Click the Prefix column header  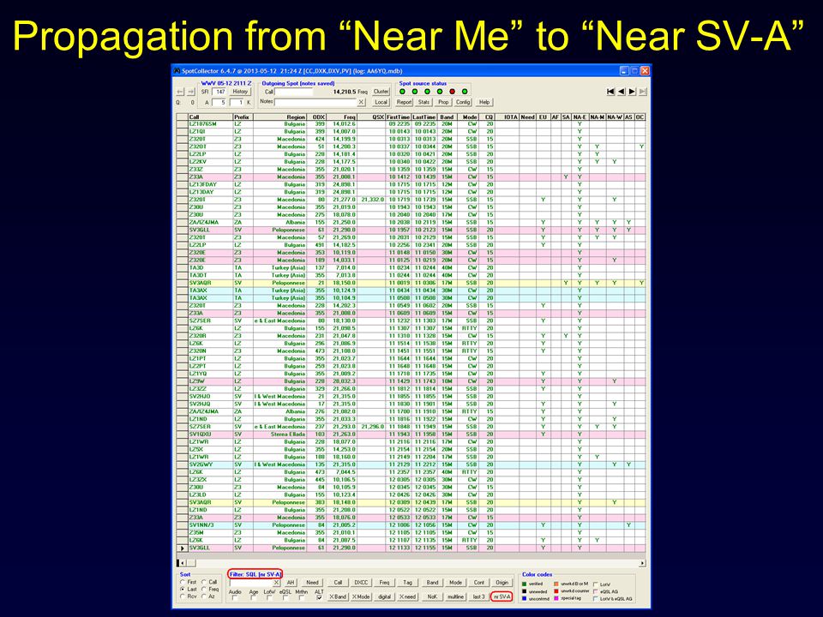[243, 117]
